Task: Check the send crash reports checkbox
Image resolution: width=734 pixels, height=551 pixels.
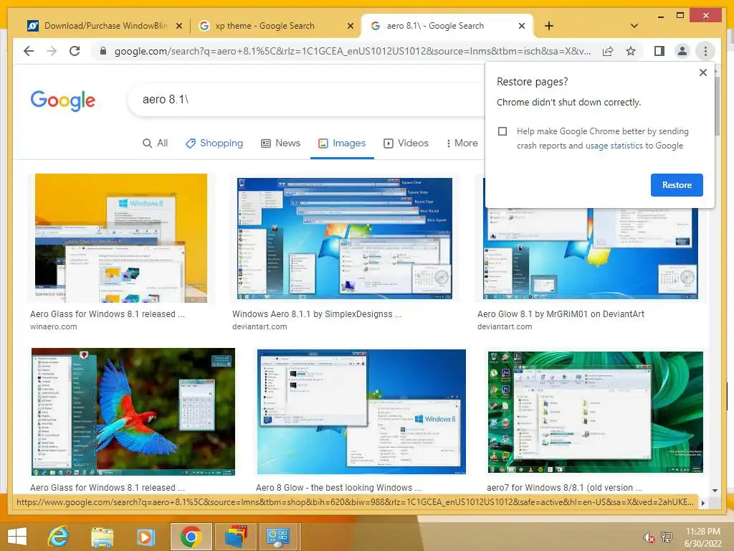Action: 502,131
